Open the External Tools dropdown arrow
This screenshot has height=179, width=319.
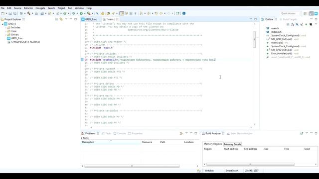coord(92,13)
